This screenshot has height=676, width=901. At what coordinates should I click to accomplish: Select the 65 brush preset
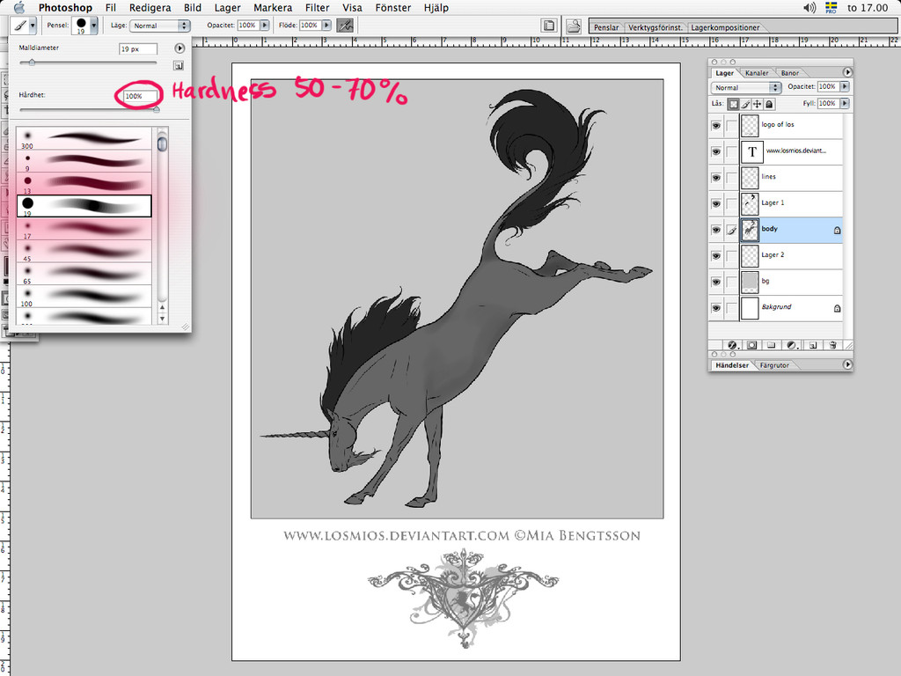84,274
